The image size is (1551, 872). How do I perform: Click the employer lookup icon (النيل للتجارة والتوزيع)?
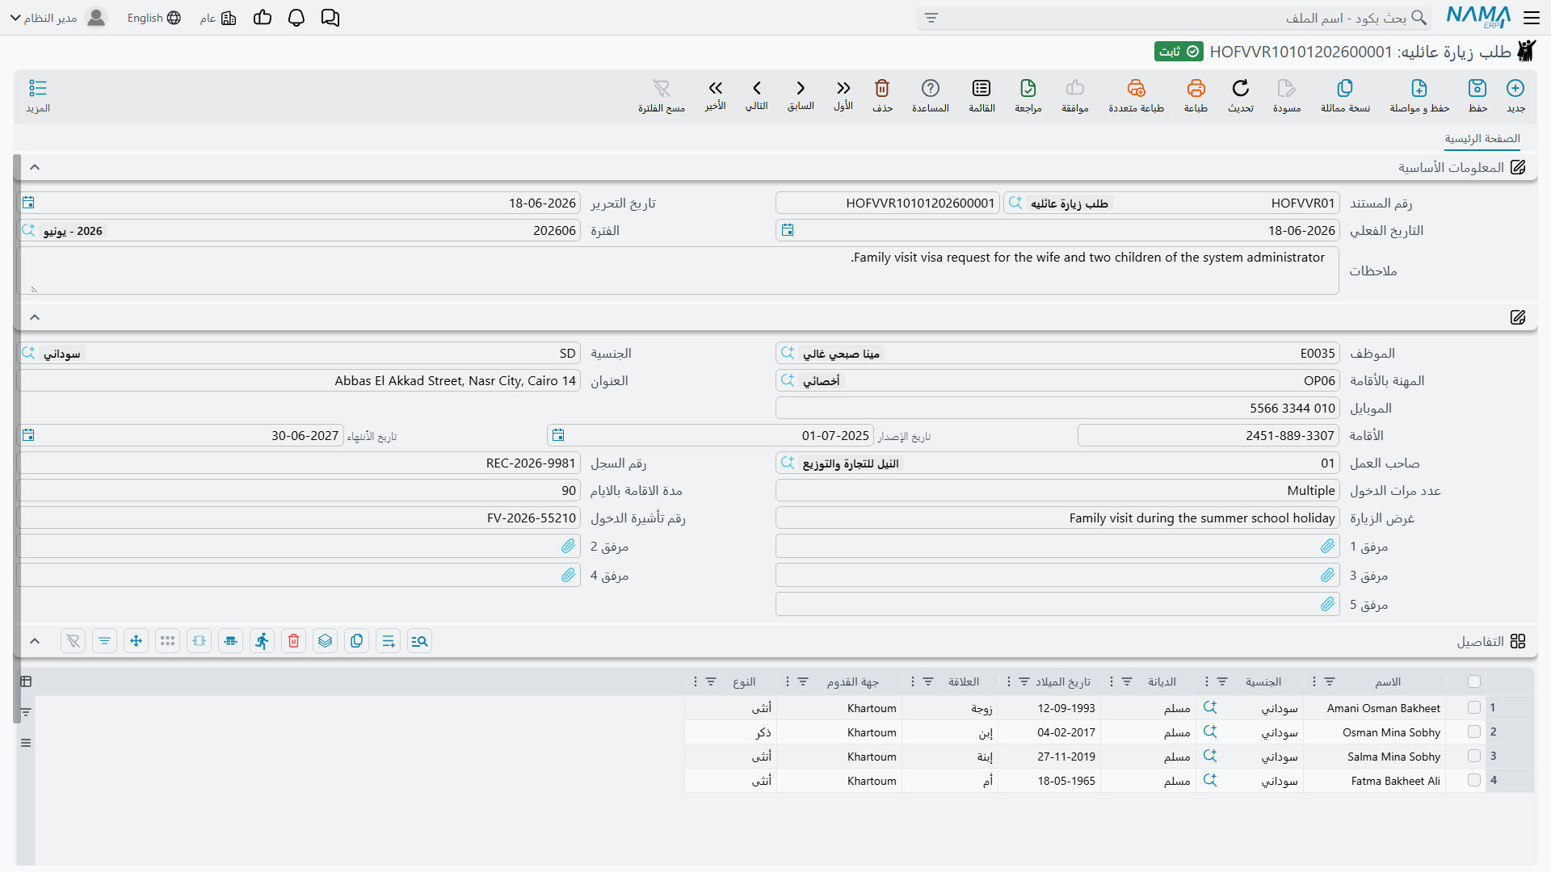788,463
